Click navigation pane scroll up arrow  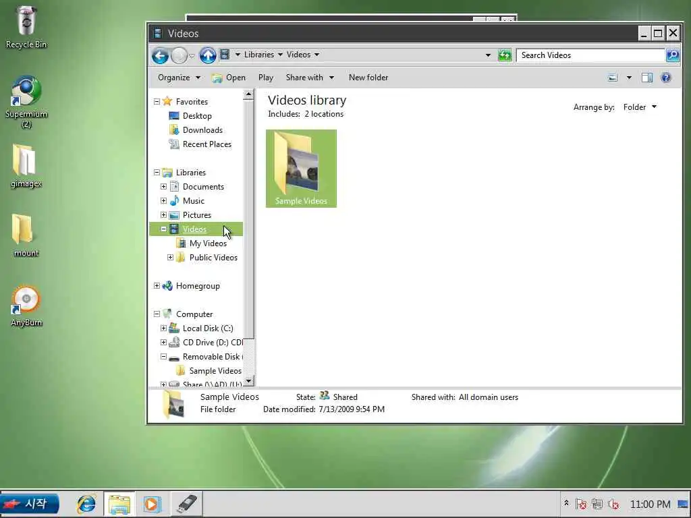(x=248, y=94)
